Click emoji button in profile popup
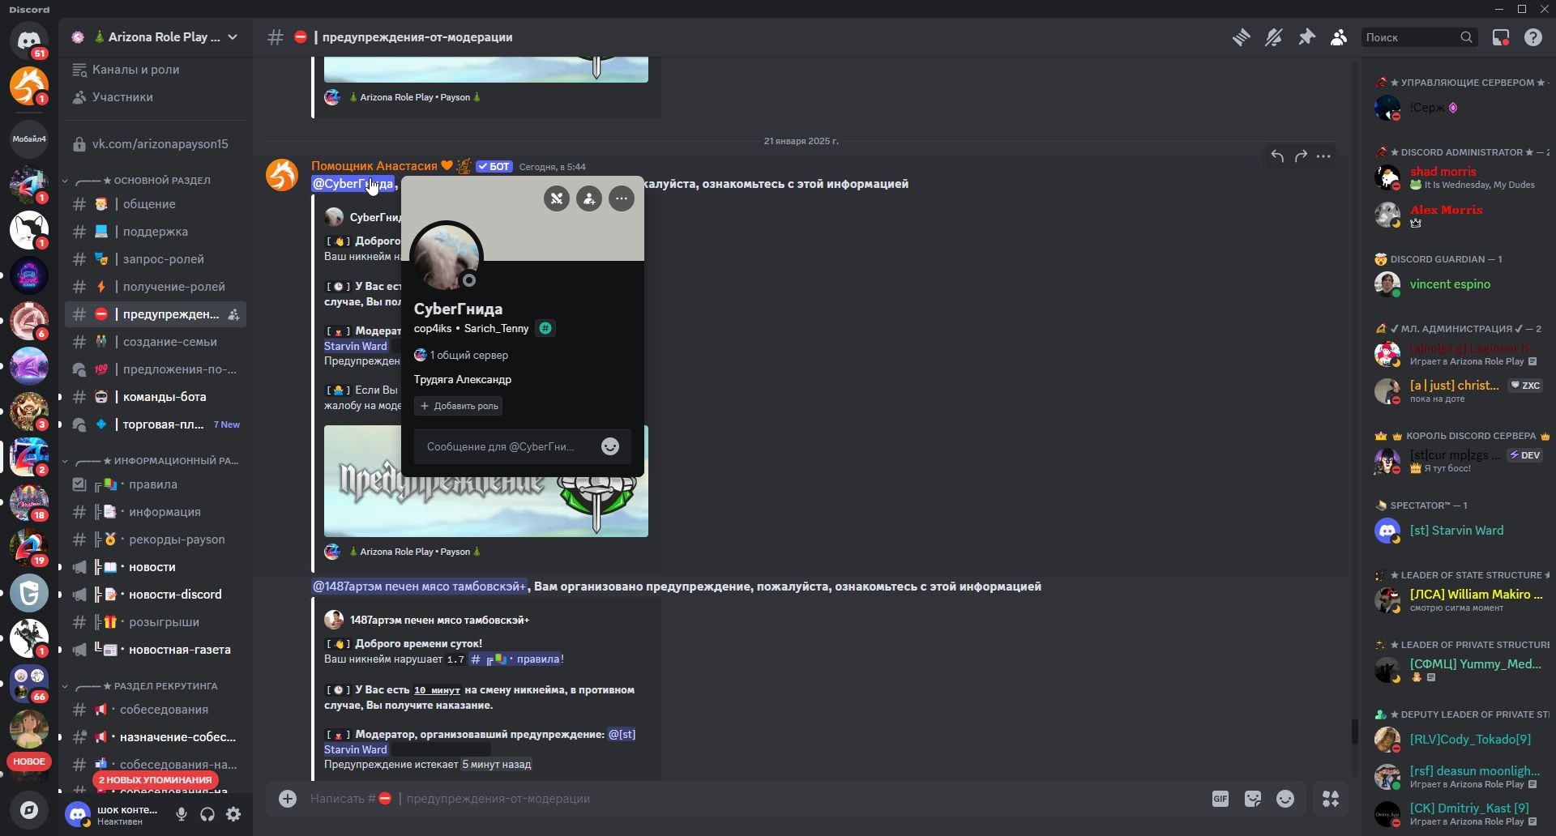The width and height of the screenshot is (1556, 836). [610, 446]
